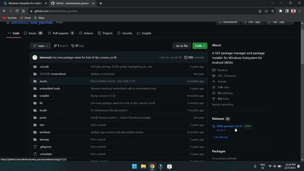The image size is (304, 171).
Task: Open the Gmail bookmark
Action: [x=25, y=18]
